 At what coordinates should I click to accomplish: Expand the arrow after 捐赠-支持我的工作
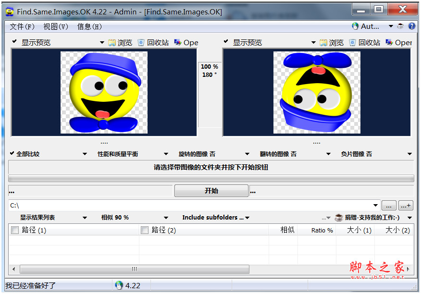410,218
